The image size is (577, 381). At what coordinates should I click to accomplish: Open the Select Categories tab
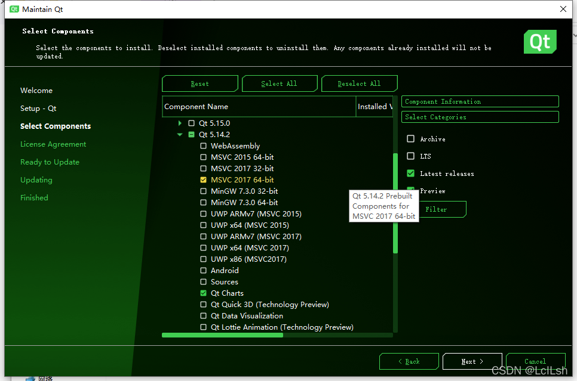point(480,117)
